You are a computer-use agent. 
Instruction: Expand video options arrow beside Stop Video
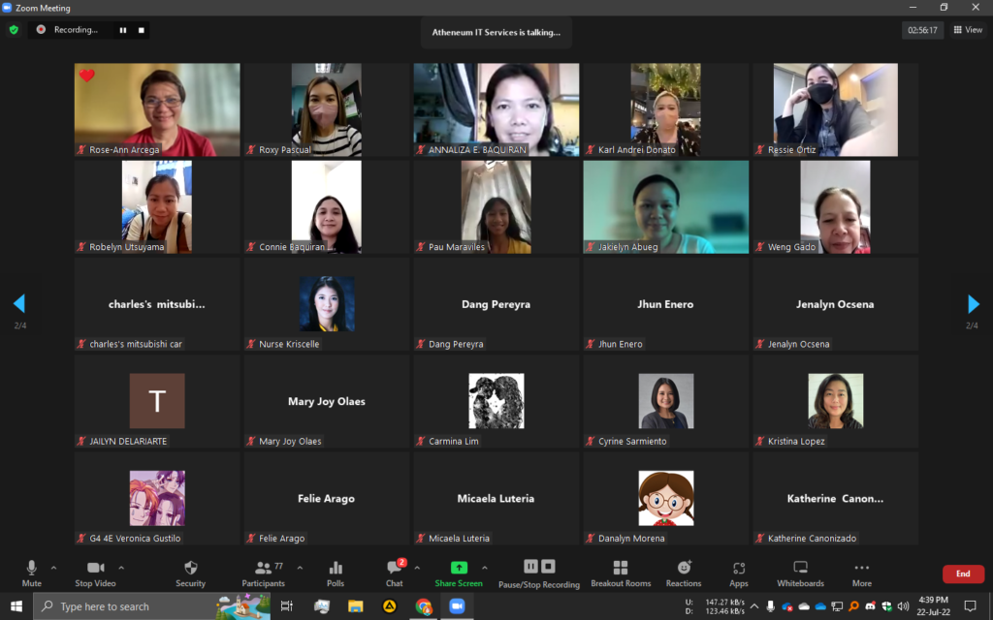(121, 568)
